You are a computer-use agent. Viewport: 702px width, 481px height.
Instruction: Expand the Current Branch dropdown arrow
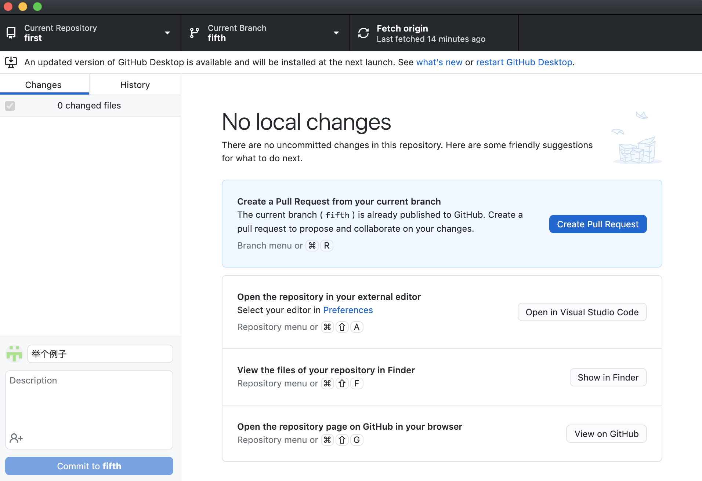click(336, 33)
